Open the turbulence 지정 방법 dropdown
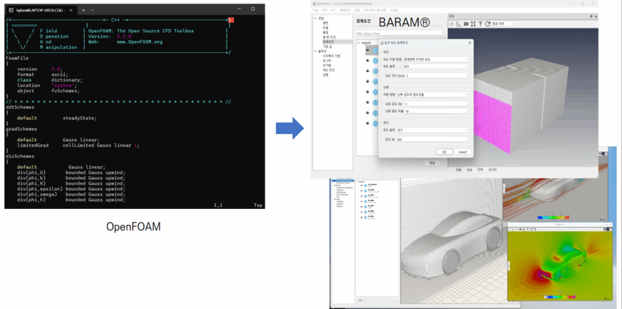622x309 pixels. point(432,95)
